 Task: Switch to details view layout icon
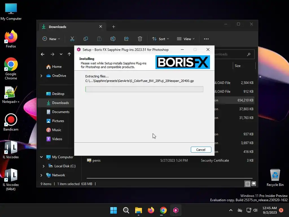pyautogui.click(x=248, y=184)
